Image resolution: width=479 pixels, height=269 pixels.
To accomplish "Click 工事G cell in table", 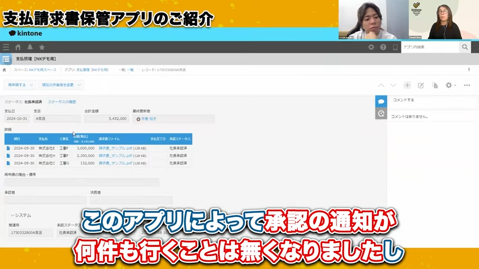I will tap(64, 163).
